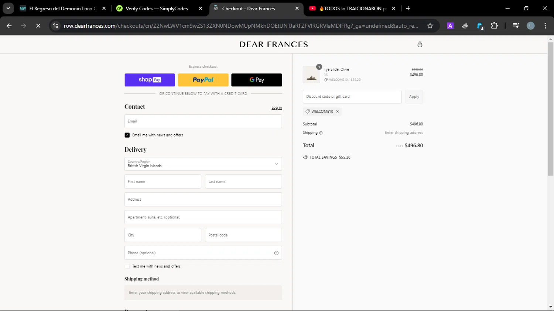Click the Phone (optional) field
The width and height of the screenshot is (554, 311).
203,253
